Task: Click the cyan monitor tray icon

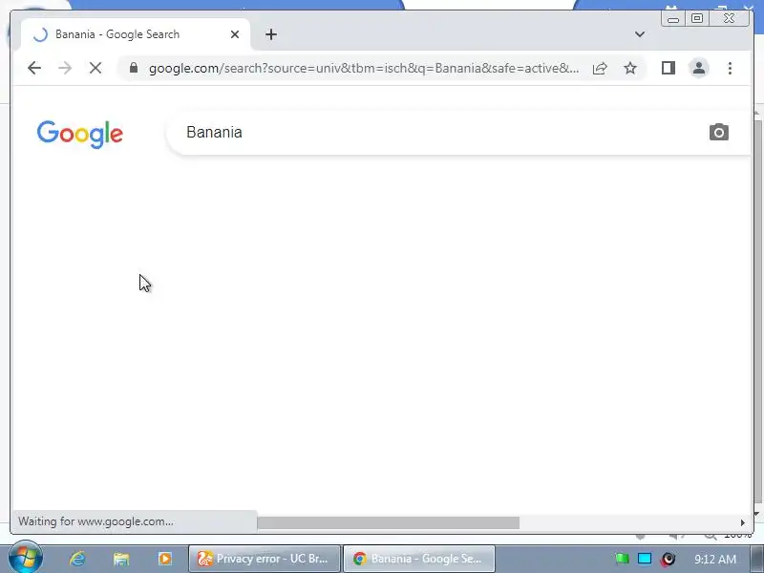Action: [x=645, y=559]
